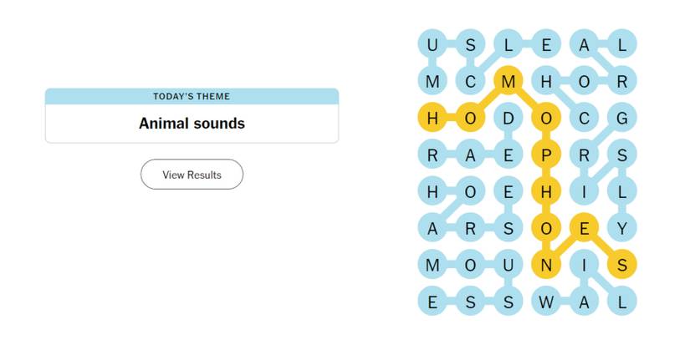Tap the yellow letter S tile
This screenshot has height=345, width=690.
(621, 264)
